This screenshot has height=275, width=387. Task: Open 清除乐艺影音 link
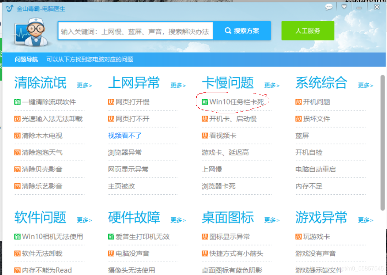(x=42, y=186)
